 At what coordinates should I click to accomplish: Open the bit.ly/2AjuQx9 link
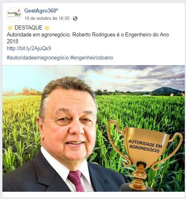(x=29, y=48)
